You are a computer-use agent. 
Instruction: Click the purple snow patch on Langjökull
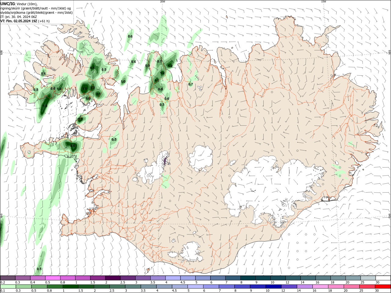click(165, 160)
